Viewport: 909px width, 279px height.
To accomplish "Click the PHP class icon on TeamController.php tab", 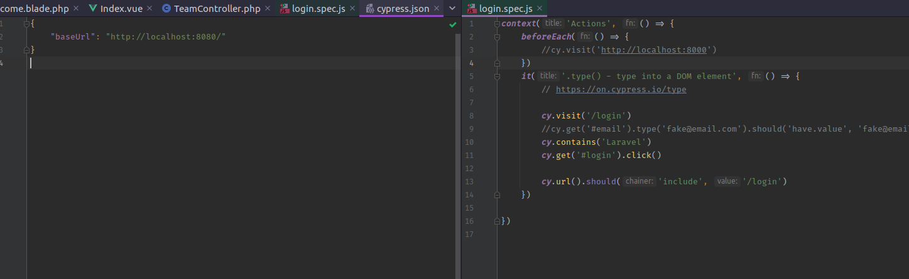I will (166, 9).
